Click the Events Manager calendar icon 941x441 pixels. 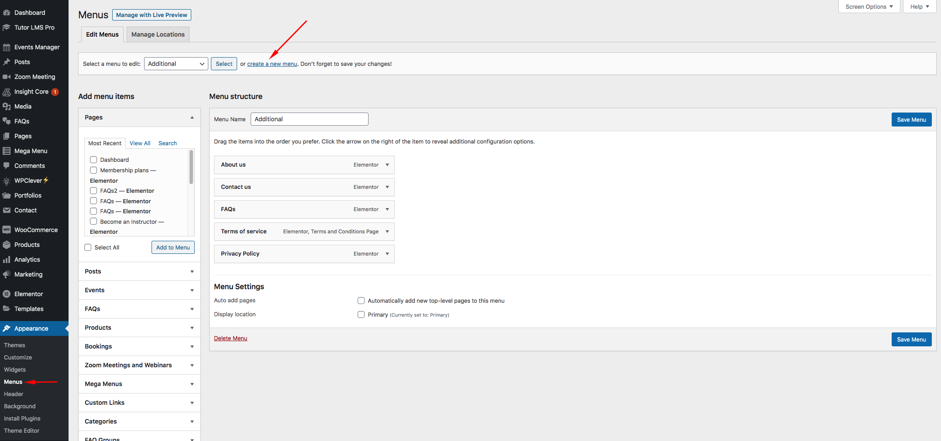pyautogui.click(x=7, y=47)
